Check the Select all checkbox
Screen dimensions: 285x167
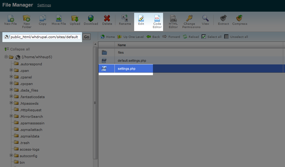204,37
